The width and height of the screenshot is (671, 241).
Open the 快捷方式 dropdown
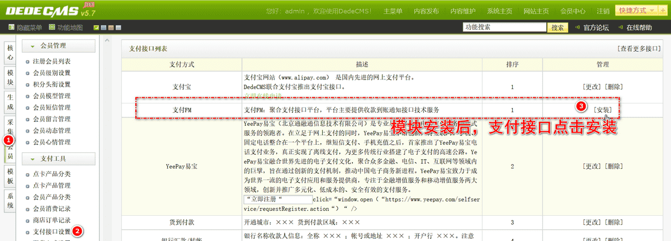(x=636, y=11)
